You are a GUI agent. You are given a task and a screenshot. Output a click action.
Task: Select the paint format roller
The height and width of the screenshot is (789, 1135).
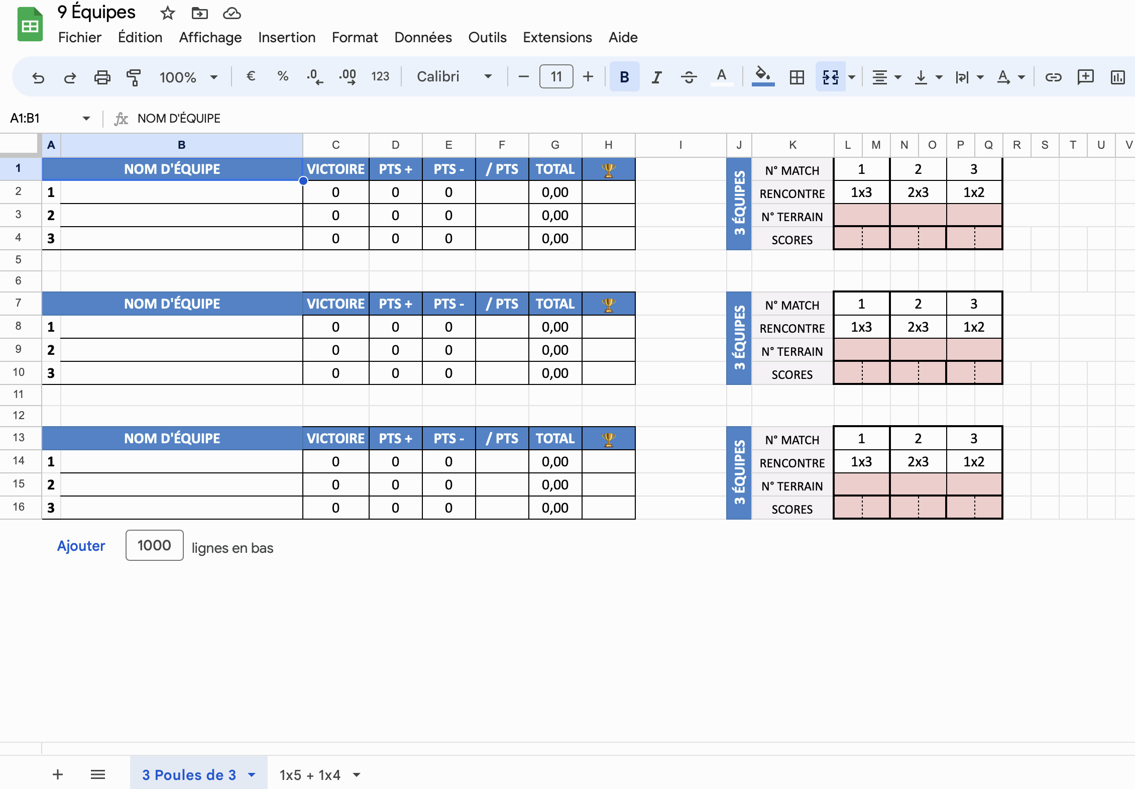134,77
